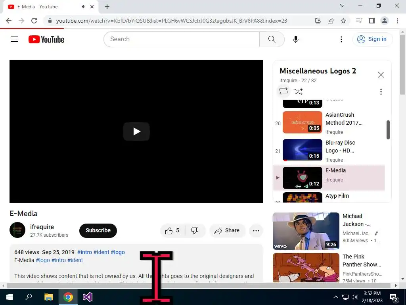The width and height of the screenshot is (406, 305).
Task: Like the E-Media video
Action: (173, 231)
